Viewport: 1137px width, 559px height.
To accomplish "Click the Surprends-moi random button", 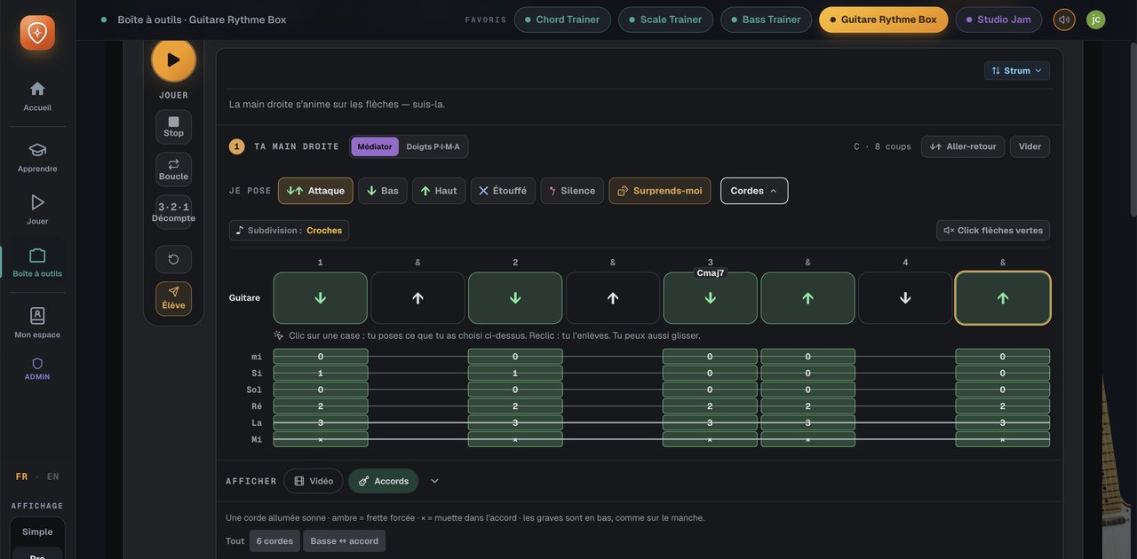I will click(x=660, y=191).
